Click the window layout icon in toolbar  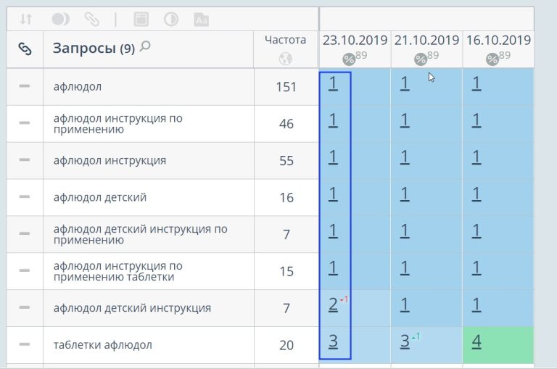[x=141, y=20]
